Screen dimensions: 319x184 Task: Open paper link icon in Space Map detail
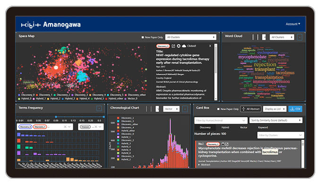coord(173,46)
